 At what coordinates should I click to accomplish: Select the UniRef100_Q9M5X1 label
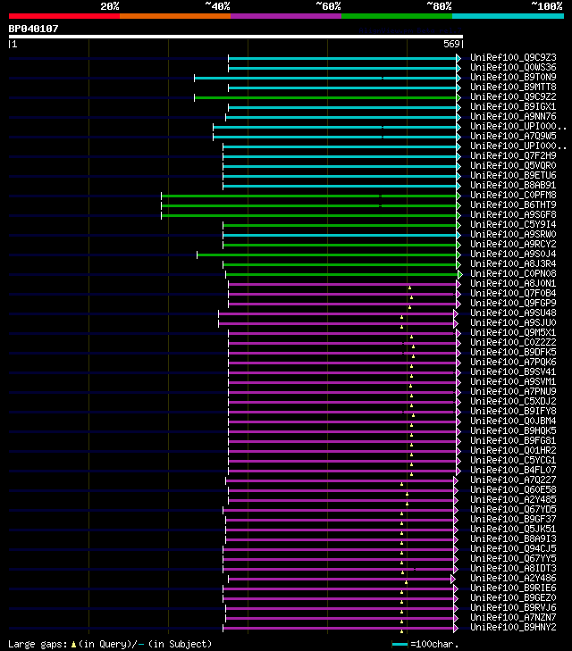[x=513, y=332]
